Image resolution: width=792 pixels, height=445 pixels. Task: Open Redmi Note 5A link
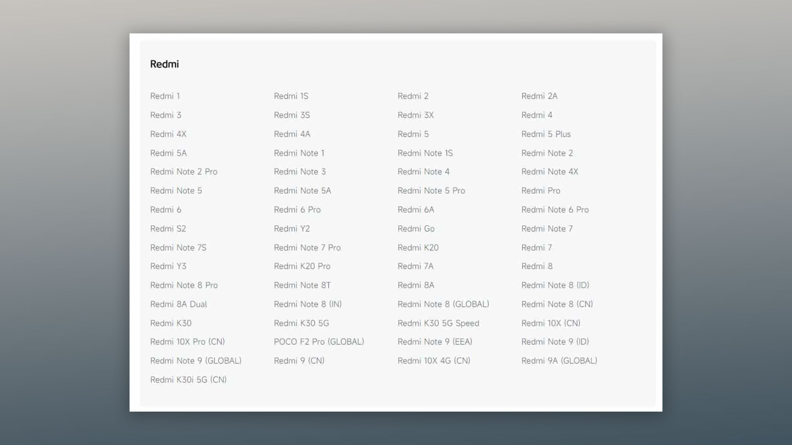(x=302, y=190)
